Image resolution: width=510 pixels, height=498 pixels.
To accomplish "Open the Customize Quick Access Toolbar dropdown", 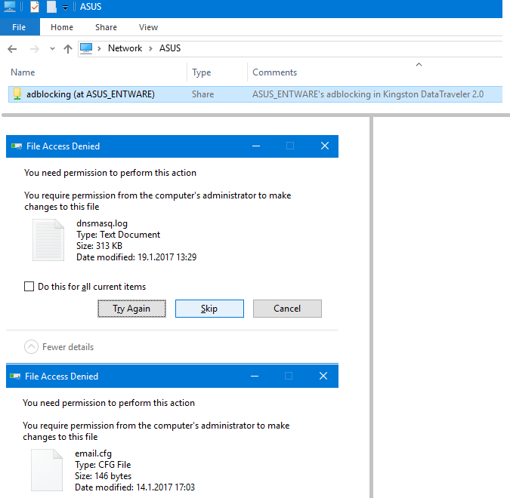I will pyautogui.click(x=66, y=8).
